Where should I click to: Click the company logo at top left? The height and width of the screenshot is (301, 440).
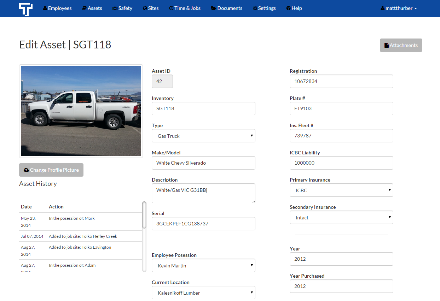click(x=26, y=8)
